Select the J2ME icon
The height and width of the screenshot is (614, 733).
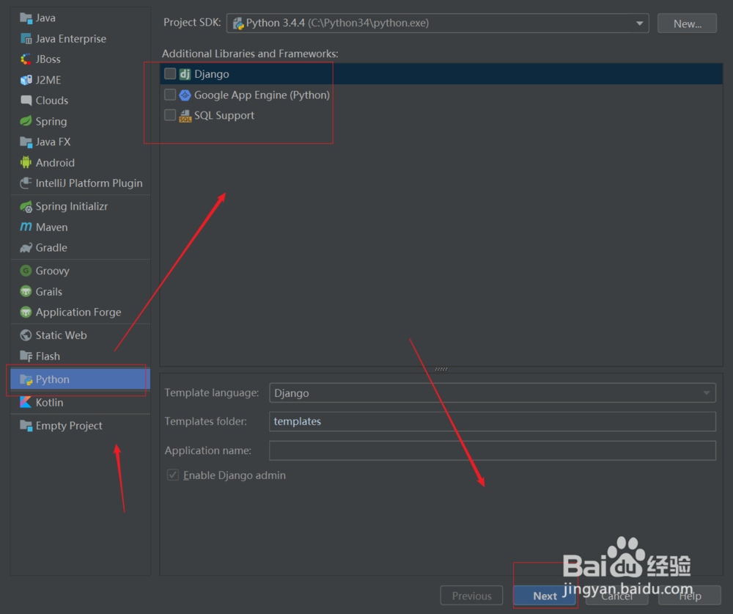coord(26,80)
